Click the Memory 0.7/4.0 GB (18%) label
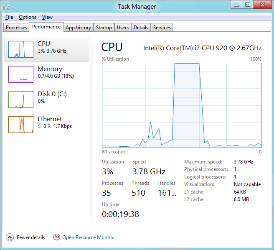The height and width of the screenshot is (250, 274). click(56, 76)
